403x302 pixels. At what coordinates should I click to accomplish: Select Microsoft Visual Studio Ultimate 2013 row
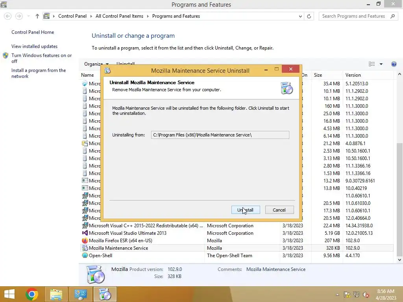(236, 233)
